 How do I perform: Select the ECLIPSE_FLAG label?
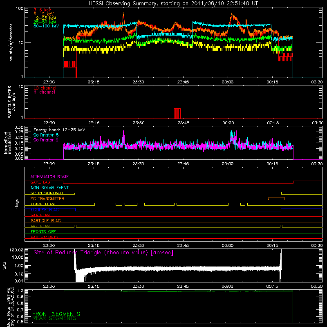(x=45, y=210)
